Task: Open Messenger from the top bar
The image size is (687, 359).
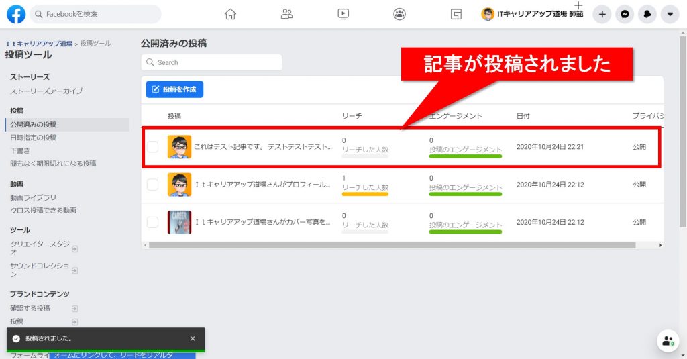Action: [x=625, y=14]
